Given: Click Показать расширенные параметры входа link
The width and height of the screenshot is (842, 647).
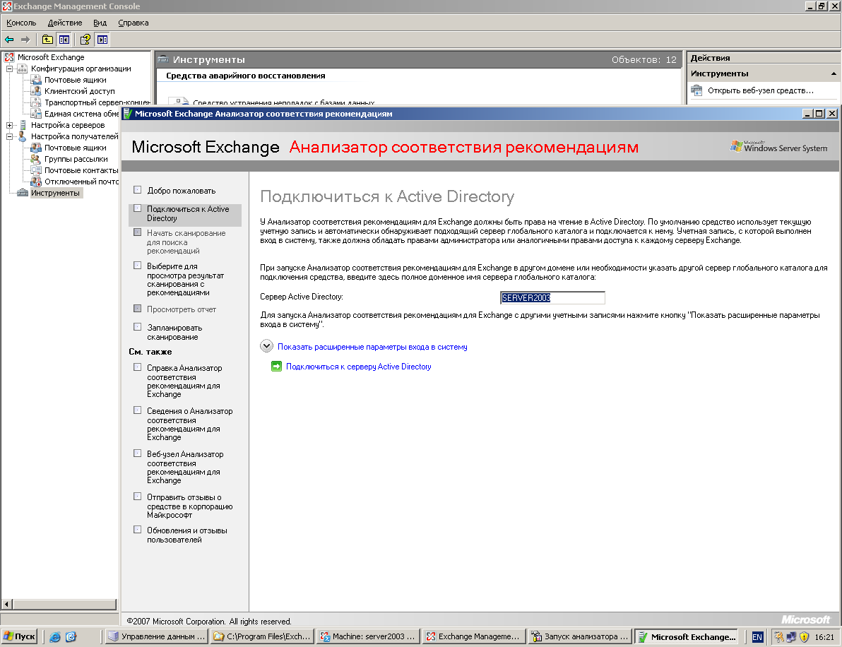Looking at the screenshot, I should [x=372, y=347].
